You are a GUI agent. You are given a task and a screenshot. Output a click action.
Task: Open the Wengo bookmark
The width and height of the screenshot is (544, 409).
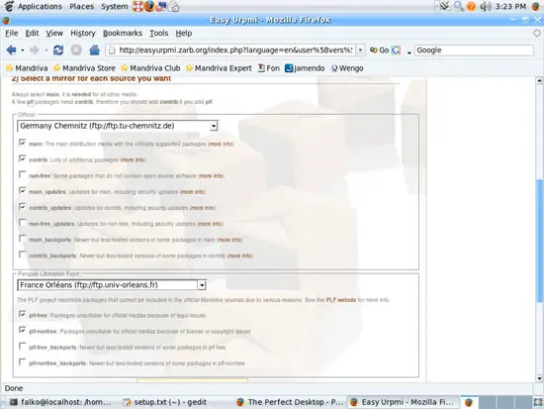pyautogui.click(x=347, y=68)
